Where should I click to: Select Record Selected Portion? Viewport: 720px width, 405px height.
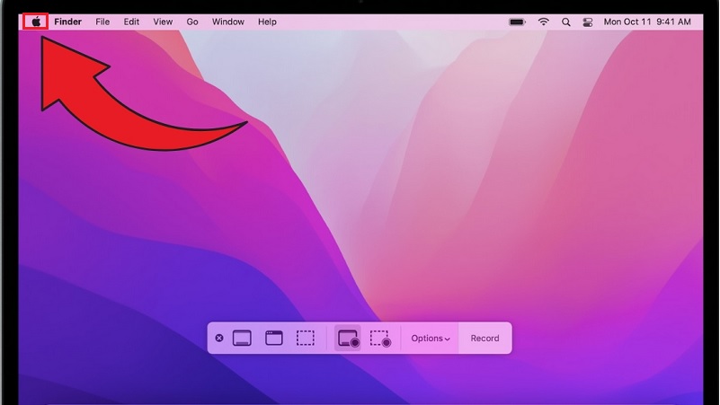(380, 338)
